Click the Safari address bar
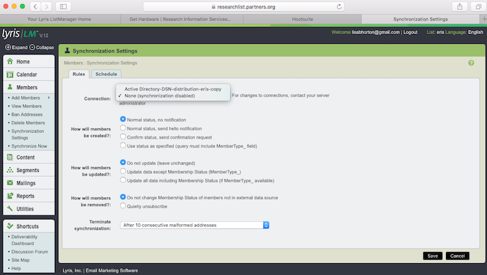The image size is (487, 275). click(243, 6)
